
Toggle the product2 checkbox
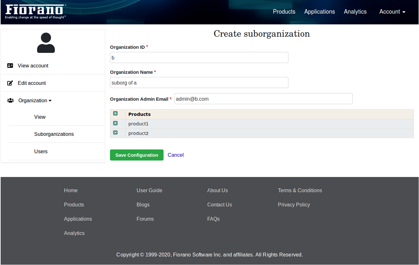(115, 133)
